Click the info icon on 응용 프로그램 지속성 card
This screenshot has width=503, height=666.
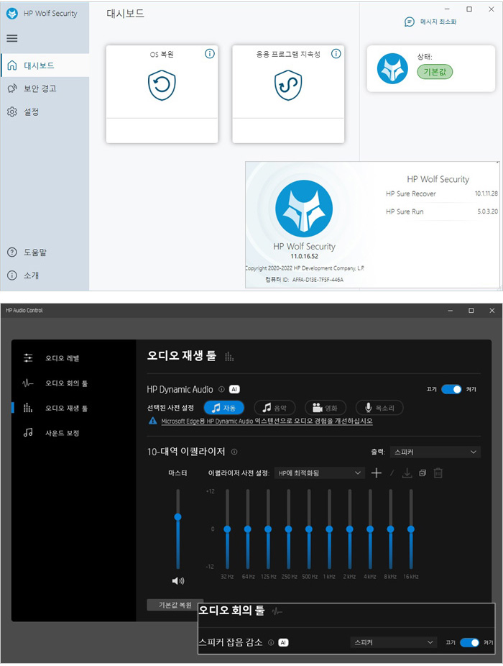tap(336, 53)
